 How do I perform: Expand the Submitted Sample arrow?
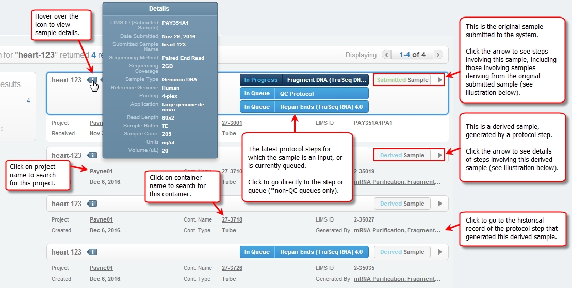click(439, 80)
